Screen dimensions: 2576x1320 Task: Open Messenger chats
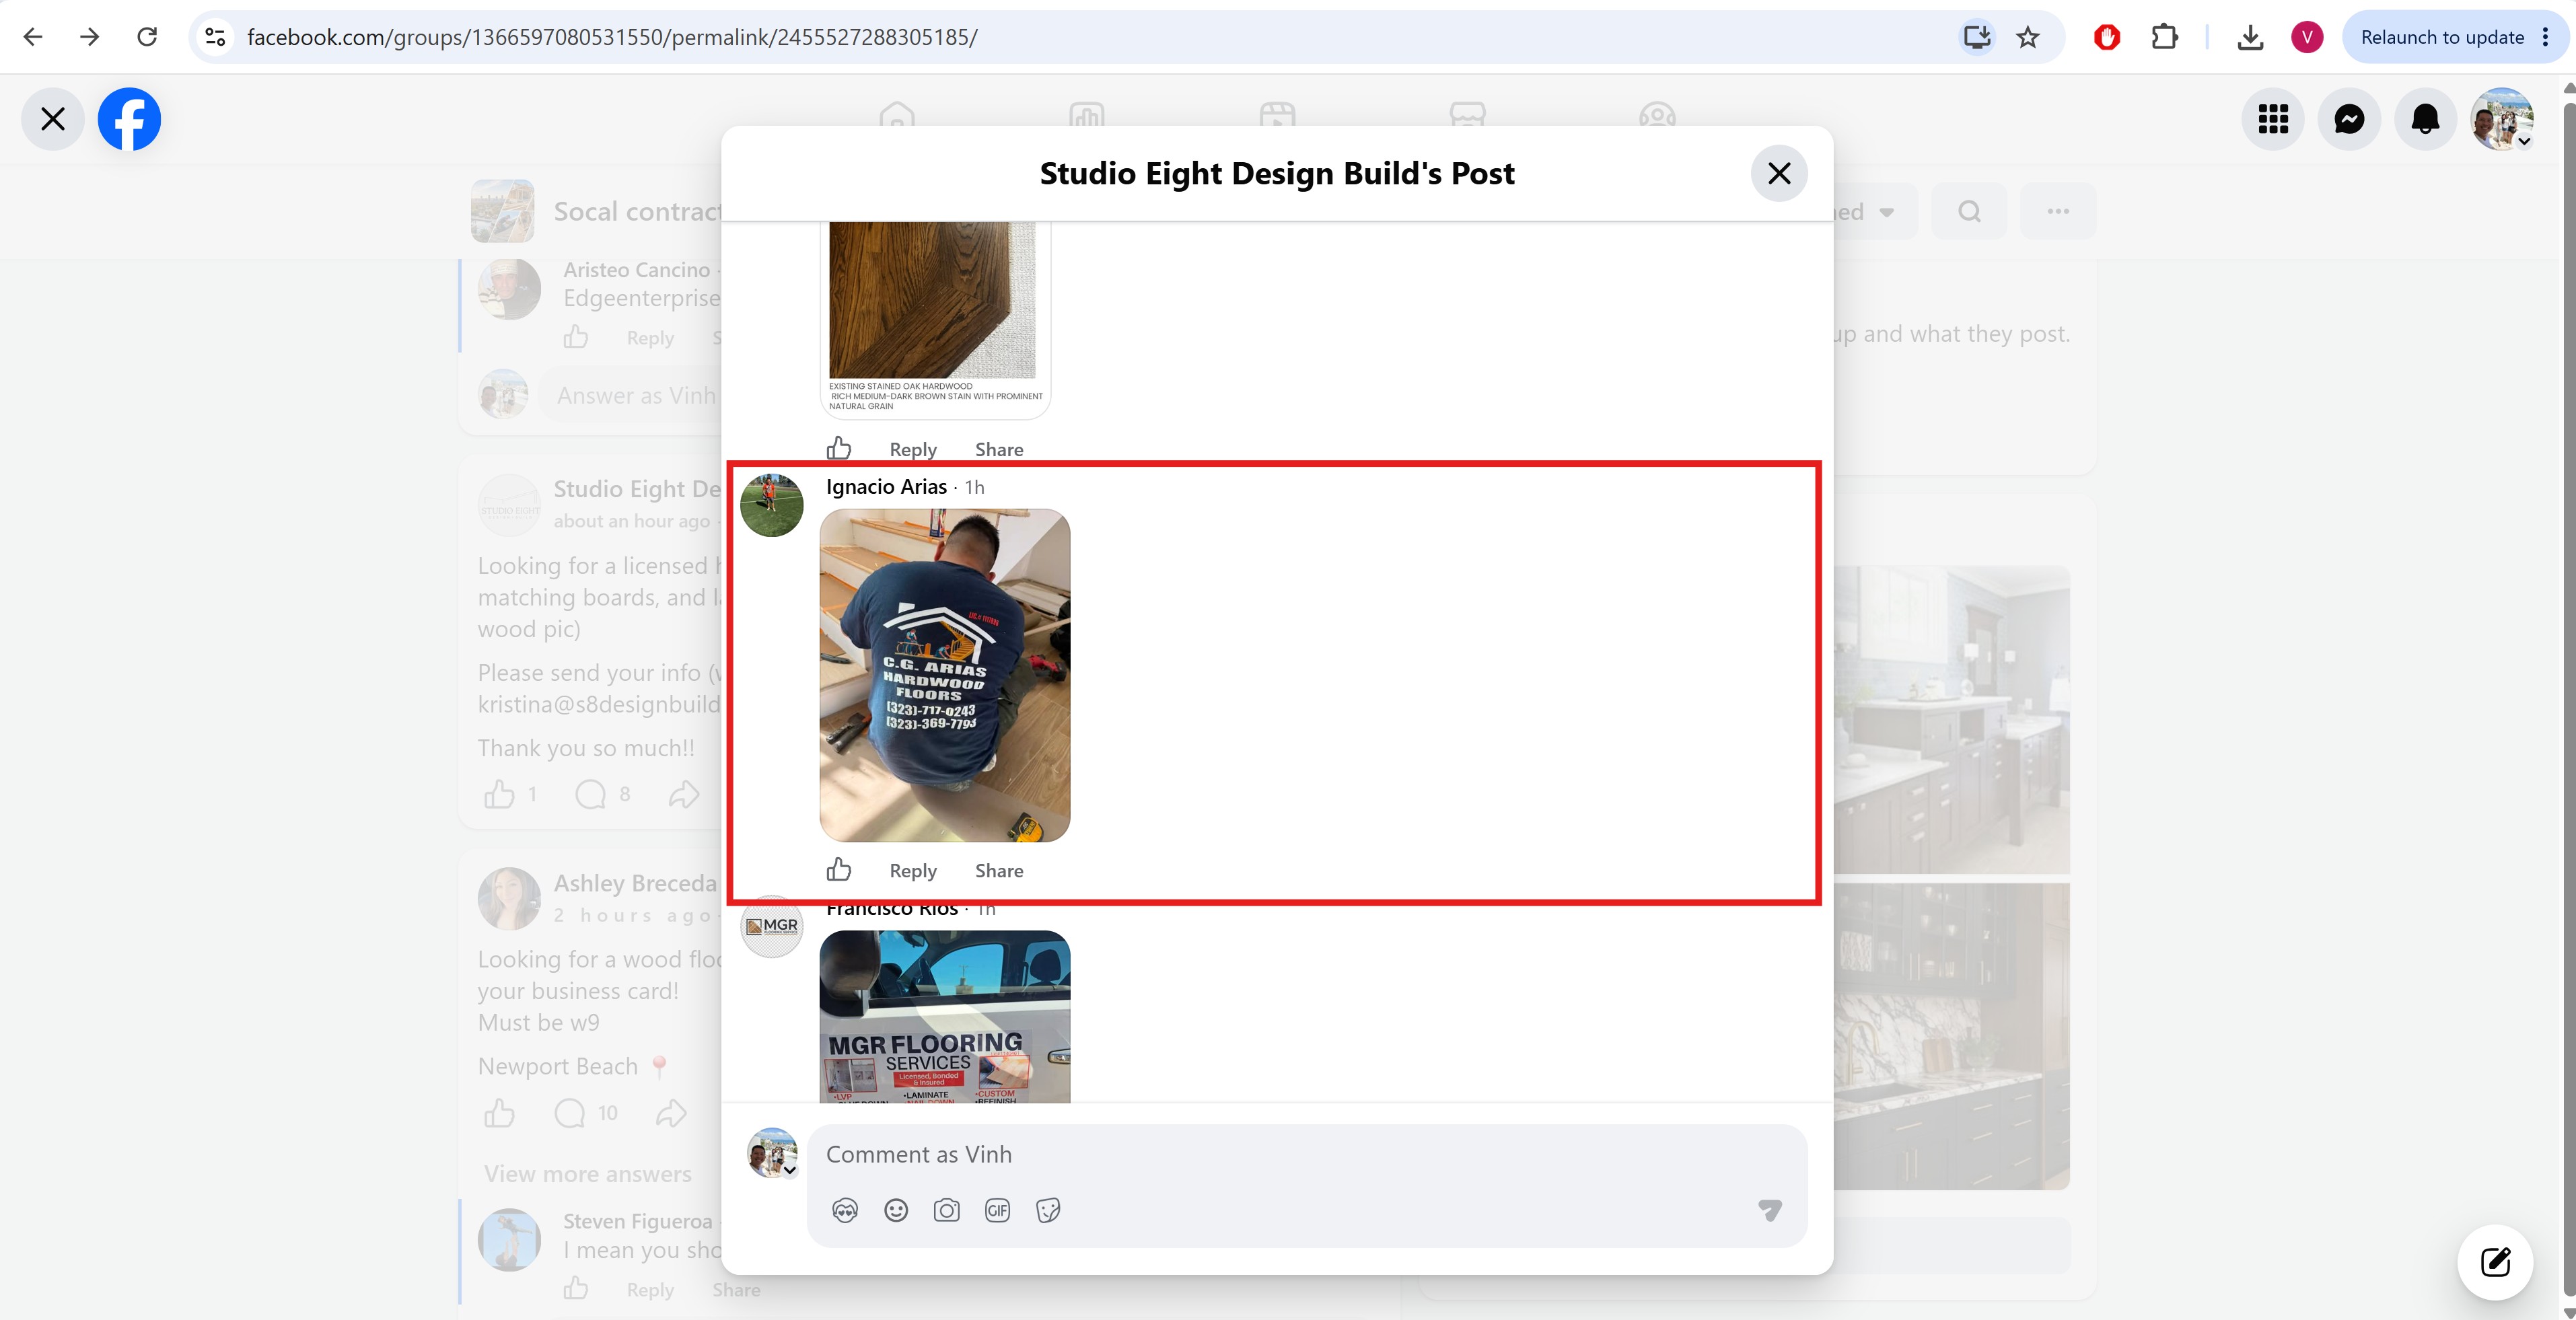pyautogui.click(x=2349, y=119)
